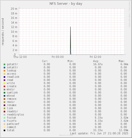Click the black spike peak on graph

[70, 27]
